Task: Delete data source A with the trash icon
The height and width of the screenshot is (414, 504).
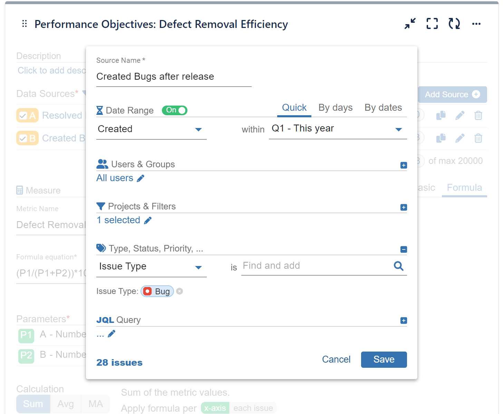Action: pos(478,116)
